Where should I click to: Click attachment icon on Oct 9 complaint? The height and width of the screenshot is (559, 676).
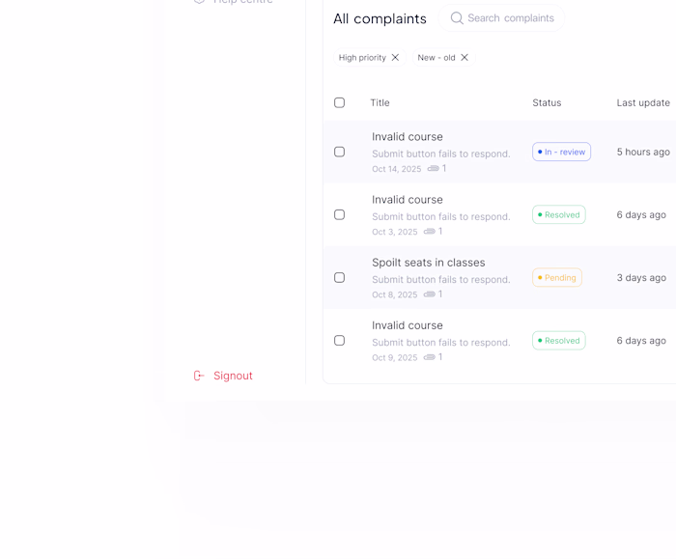[430, 357]
